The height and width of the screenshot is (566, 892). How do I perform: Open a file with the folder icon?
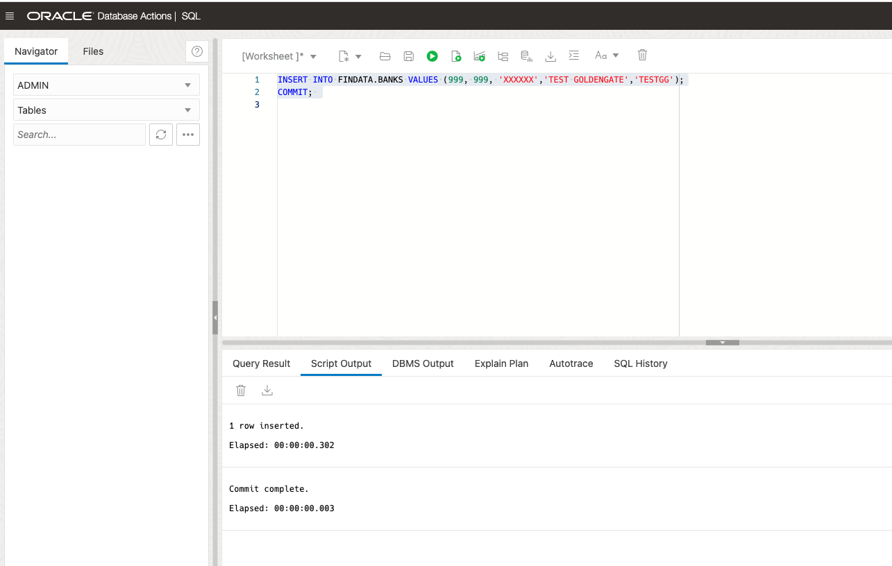tap(385, 56)
